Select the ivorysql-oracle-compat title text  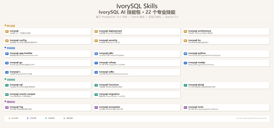click(23, 94)
